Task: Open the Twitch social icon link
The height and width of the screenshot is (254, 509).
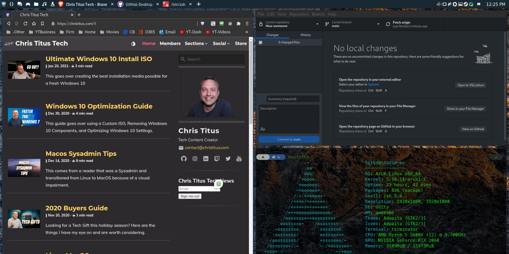Action: [x=217, y=159]
